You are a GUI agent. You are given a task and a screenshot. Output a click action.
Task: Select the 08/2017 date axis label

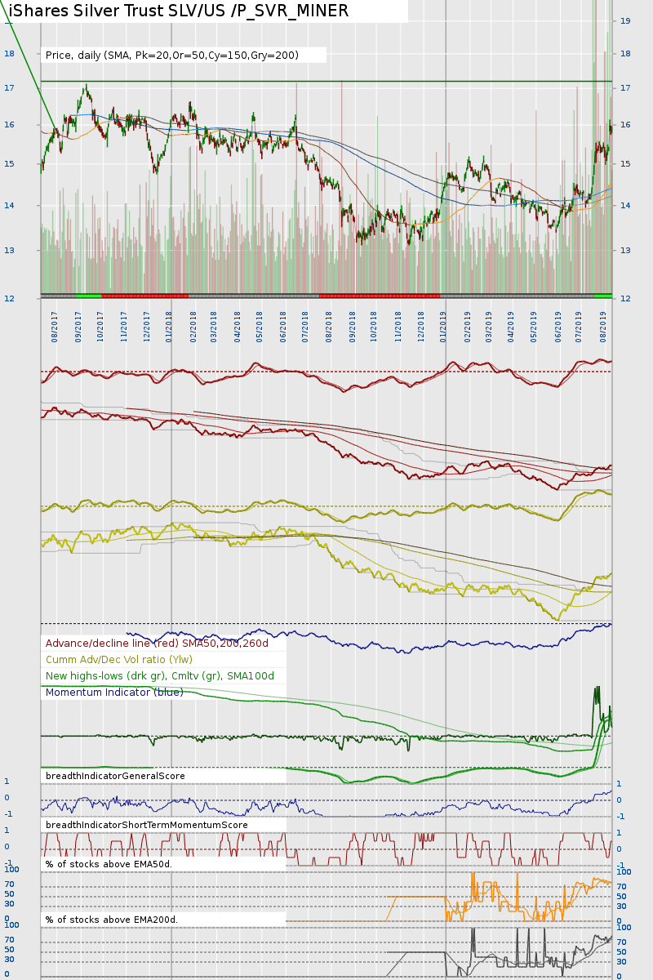click(55, 325)
